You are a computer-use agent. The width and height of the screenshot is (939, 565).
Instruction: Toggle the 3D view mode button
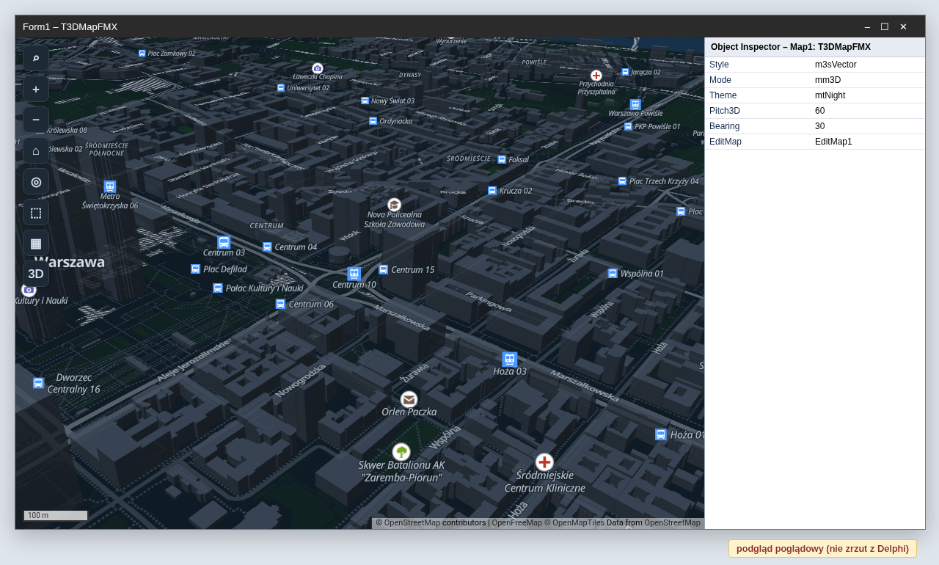pyautogui.click(x=36, y=274)
